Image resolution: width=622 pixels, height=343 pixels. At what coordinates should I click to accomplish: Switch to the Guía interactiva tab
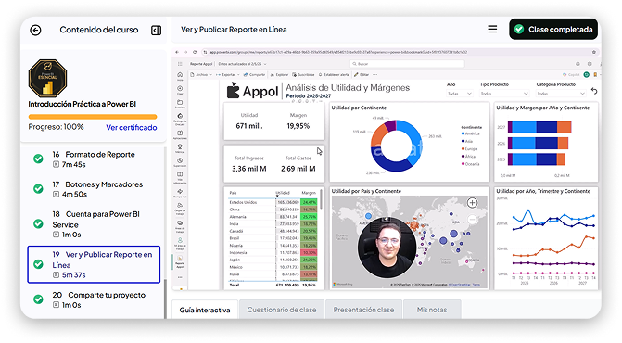coord(205,310)
